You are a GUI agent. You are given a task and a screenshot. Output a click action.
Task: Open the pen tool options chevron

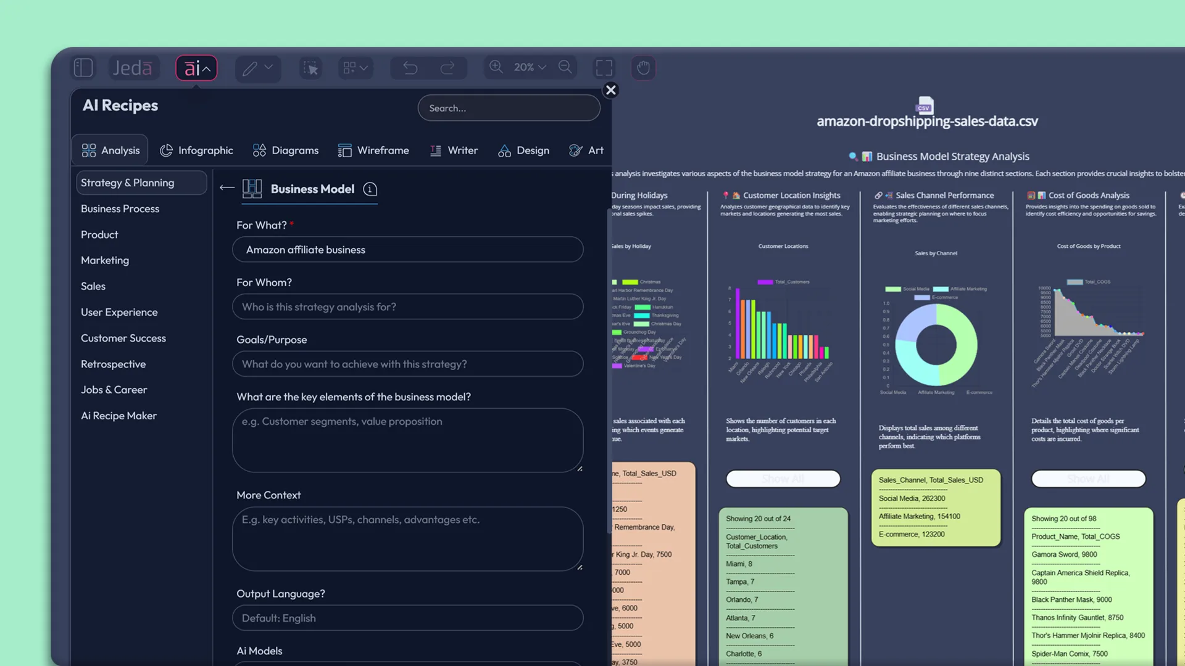coord(268,67)
